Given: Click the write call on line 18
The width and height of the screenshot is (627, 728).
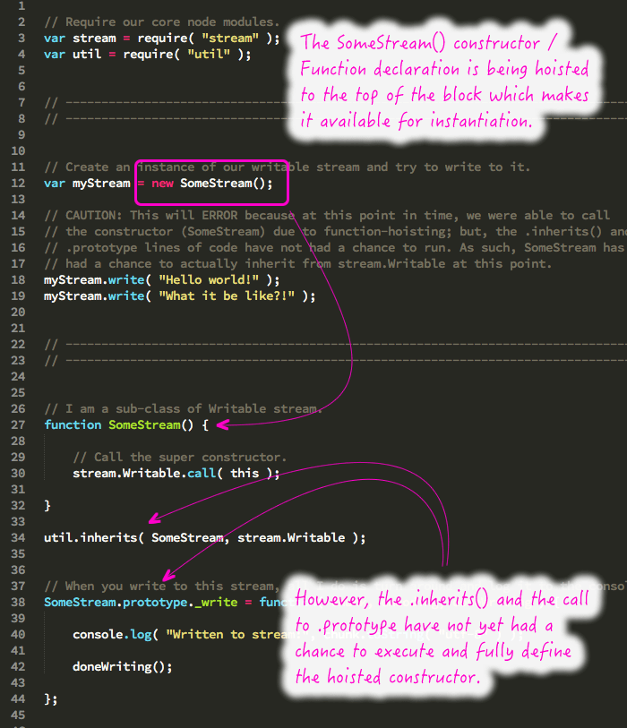Looking at the screenshot, I should point(126,279).
